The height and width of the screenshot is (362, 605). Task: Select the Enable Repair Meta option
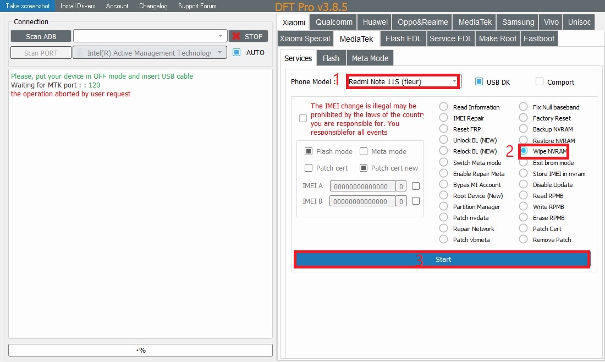pos(444,173)
